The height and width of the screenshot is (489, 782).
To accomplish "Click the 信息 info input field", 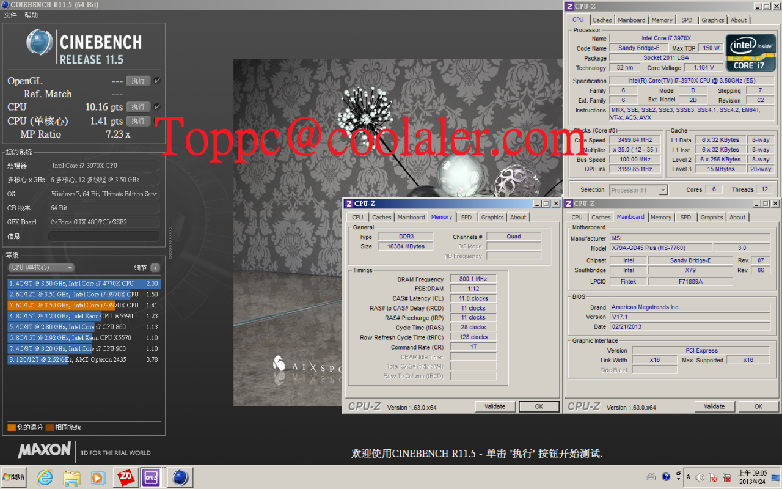I will pos(104,236).
